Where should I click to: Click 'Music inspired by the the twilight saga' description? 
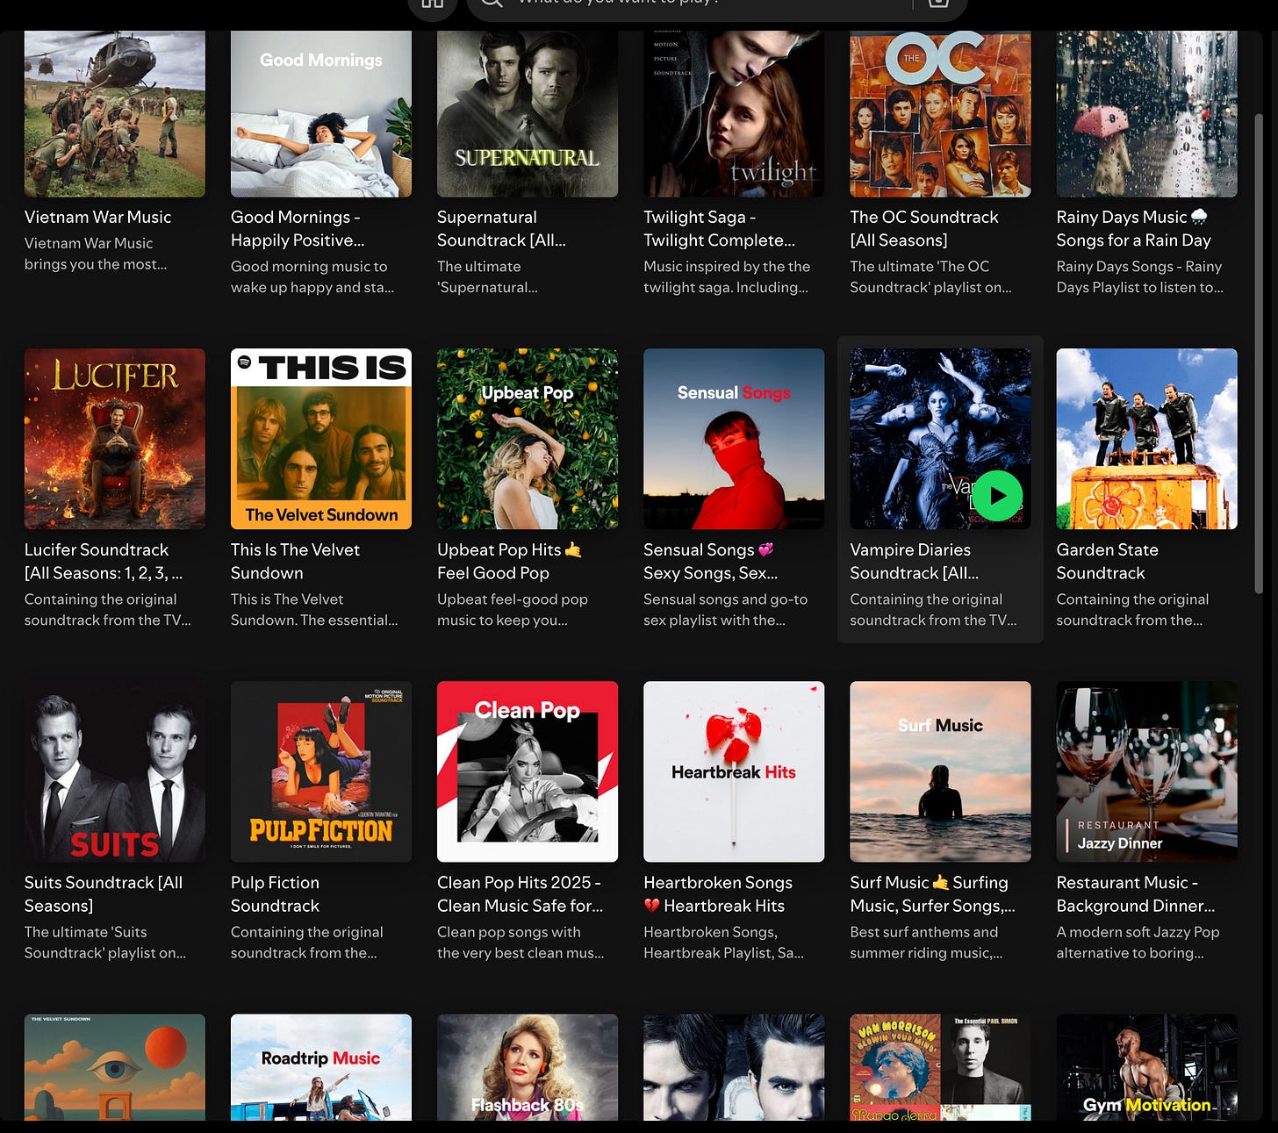coord(727,276)
